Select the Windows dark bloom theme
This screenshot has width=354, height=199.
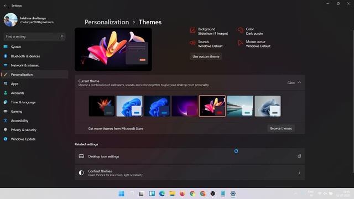157,106
